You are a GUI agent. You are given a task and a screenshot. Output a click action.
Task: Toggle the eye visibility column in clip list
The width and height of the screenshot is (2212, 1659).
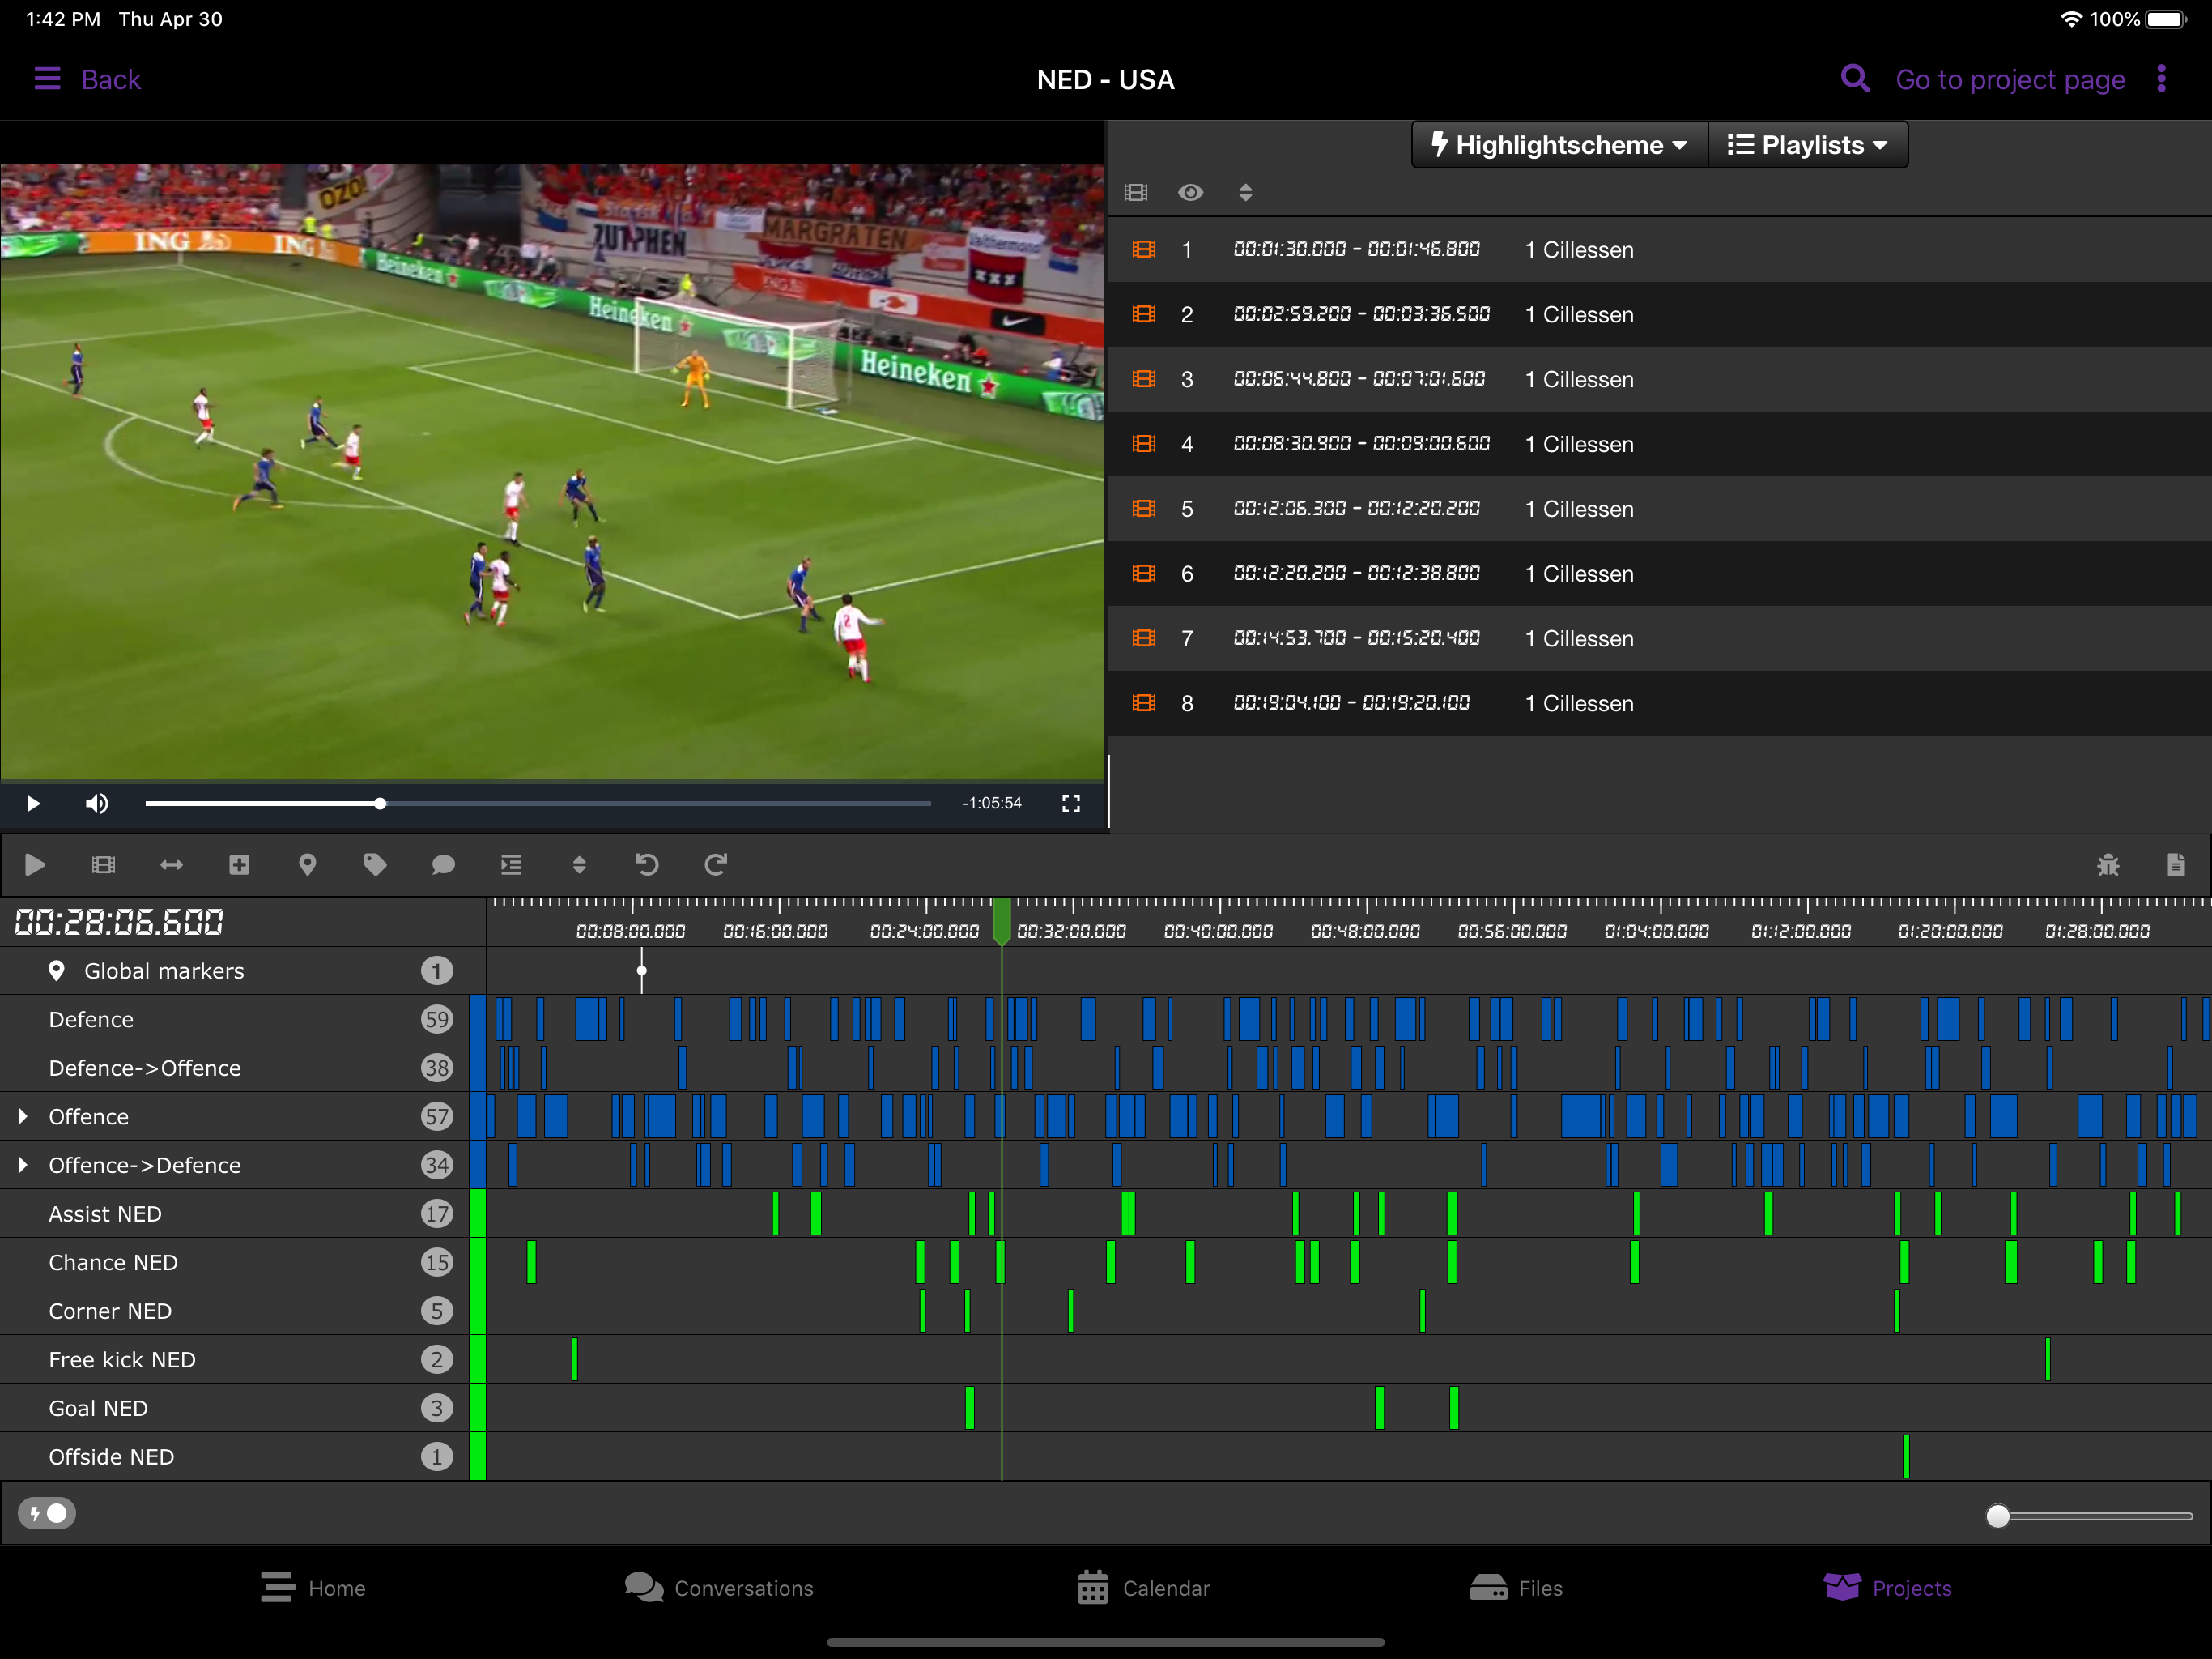click(x=1190, y=192)
